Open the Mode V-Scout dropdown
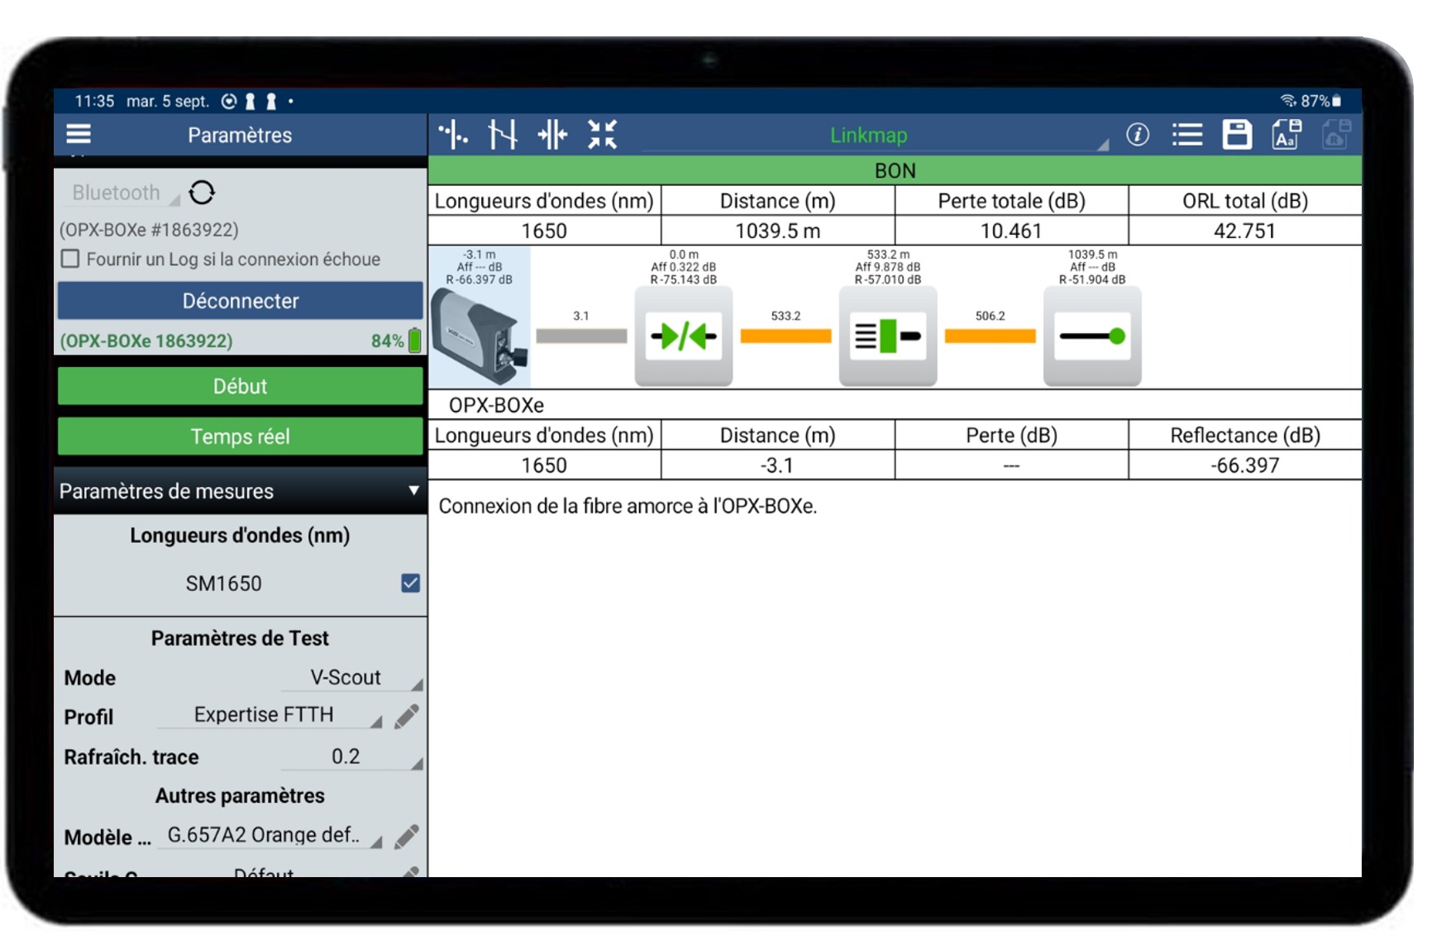The image size is (1432, 935). (351, 678)
